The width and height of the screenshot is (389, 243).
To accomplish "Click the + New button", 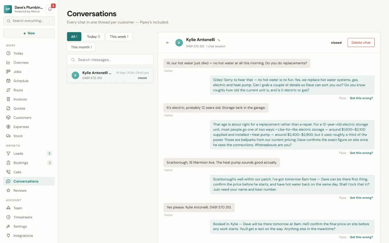I will pos(29,33).
